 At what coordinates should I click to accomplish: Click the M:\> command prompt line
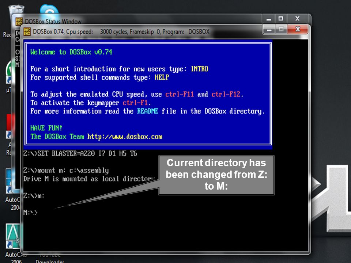30,212
